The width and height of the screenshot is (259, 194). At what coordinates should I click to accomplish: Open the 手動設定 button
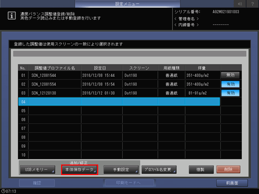(x=121, y=169)
